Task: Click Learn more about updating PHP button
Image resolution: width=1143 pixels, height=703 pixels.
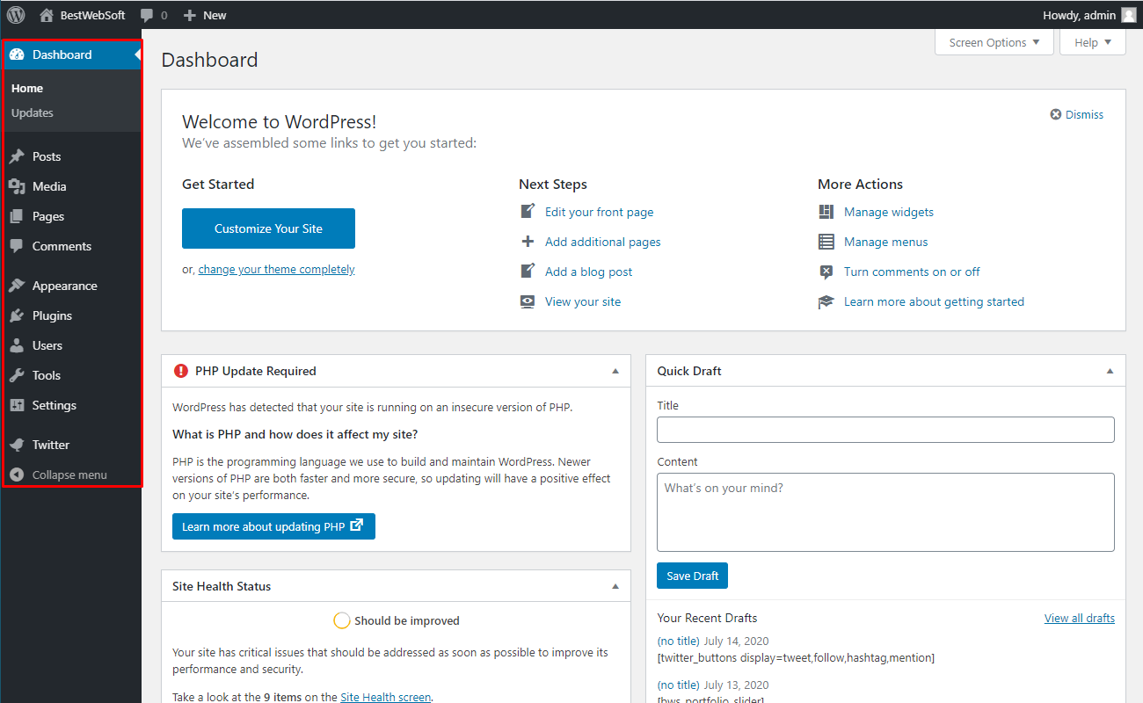Action: tap(273, 526)
